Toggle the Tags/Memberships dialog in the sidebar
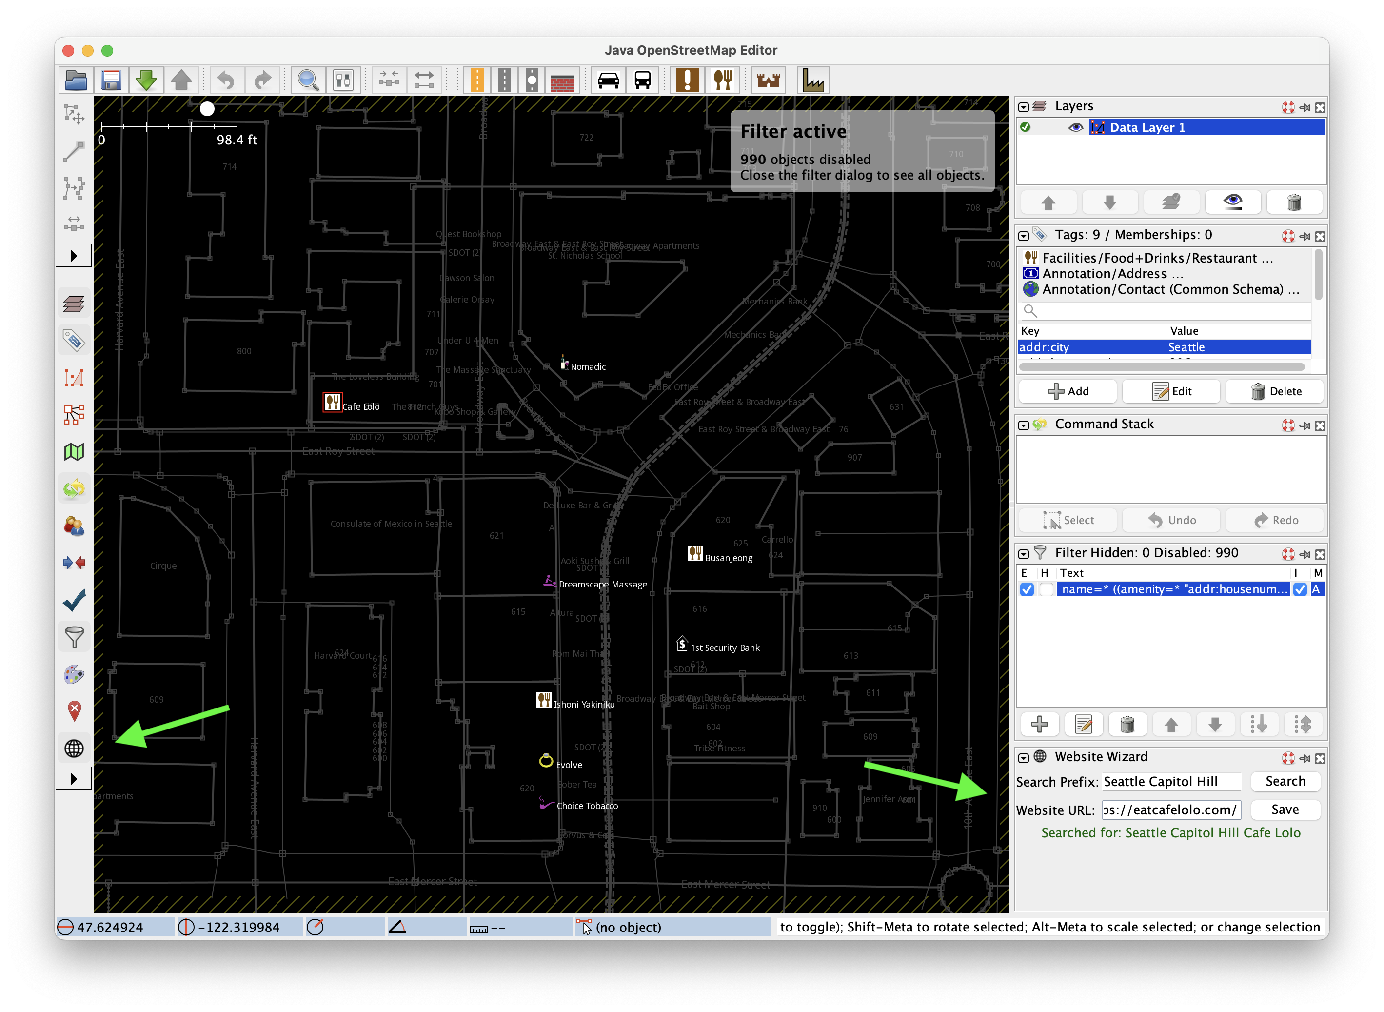1384x1012 pixels. point(74,341)
